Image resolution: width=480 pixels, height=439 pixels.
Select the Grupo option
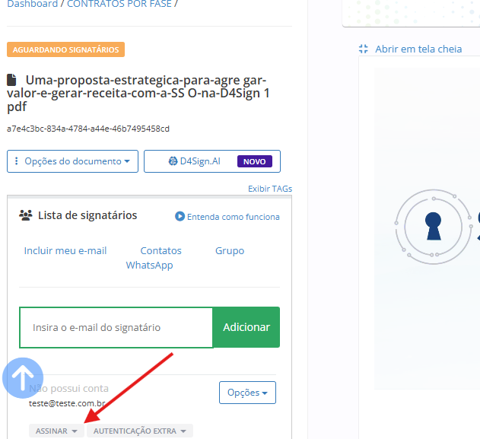[230, 251]
